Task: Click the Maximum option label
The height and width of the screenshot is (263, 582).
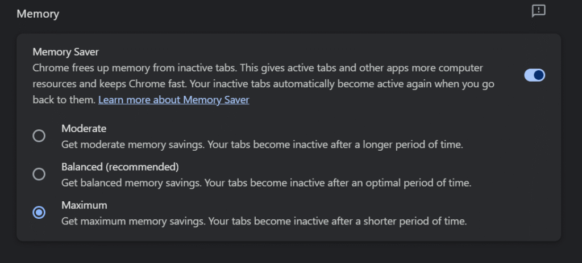Action: pyautogui.click(x=84, y=205)
